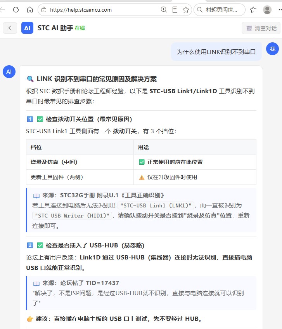282x329 pixels.
Task: Open reading view icon
Action: pyautogui.click(x=175, y=10)
